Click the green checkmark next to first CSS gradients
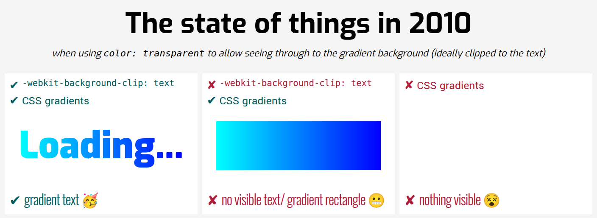 click(x=14, y=101)
